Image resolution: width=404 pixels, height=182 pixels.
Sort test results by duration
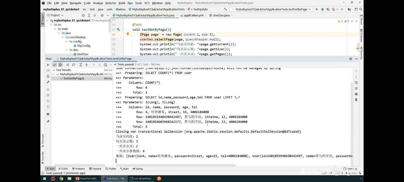coord(73,64)
